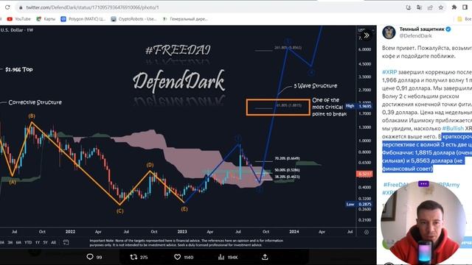This screenshot has height=265, width=472.
Task: Open the chart image of the tweet
Action: point(188,137)
